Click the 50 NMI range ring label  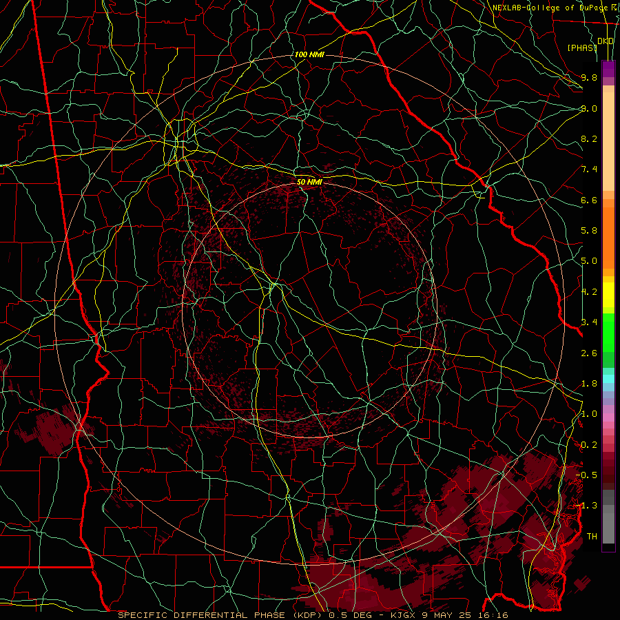pyautogui.click(x=309, y=182)
